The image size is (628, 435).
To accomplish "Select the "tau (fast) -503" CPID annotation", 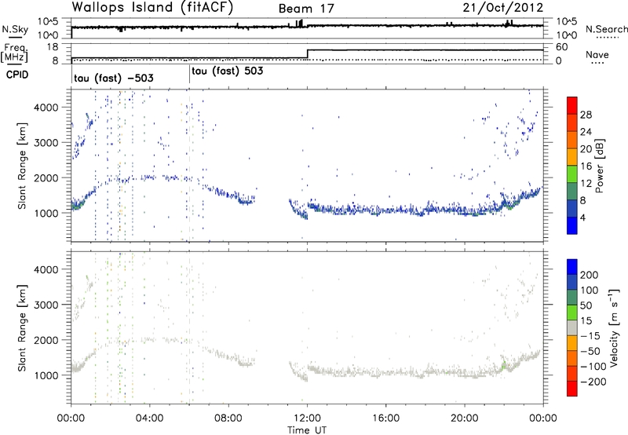I will [x=114, y=79].
